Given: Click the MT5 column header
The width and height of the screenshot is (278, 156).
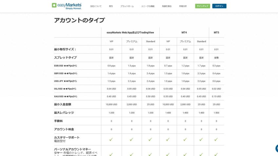Looking at the screenshot, I should pyautogui.click(x=216, y=32).
